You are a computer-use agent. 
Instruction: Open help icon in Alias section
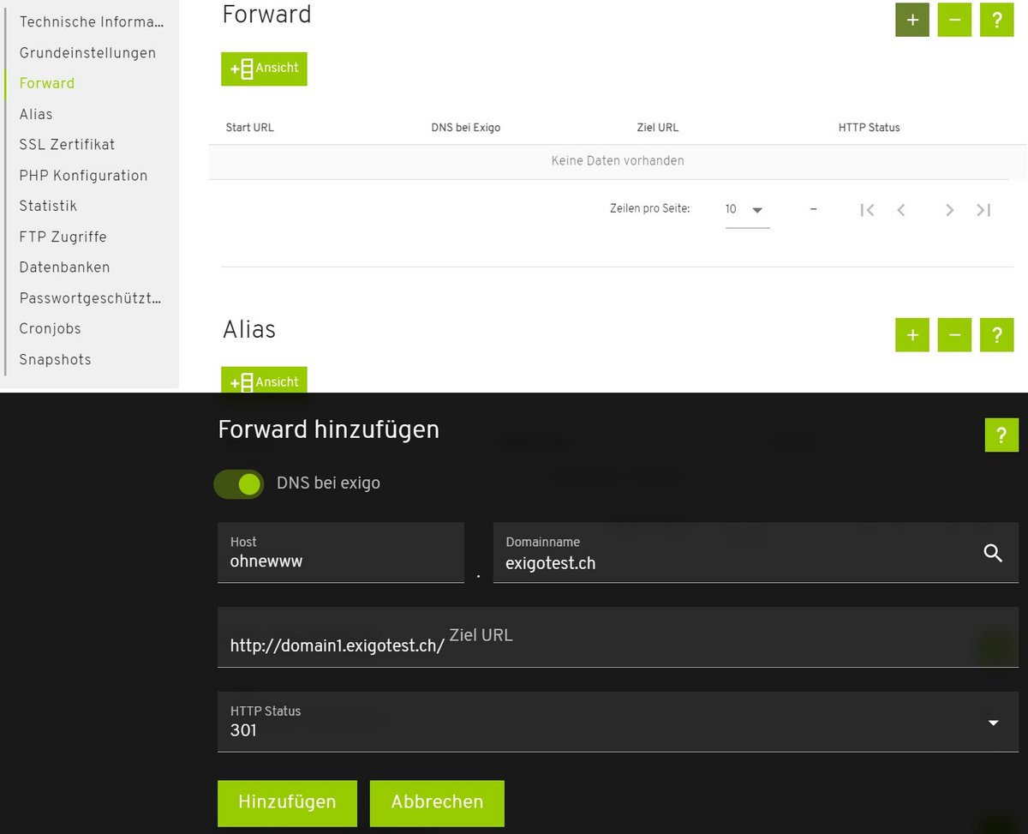point(996,335)
